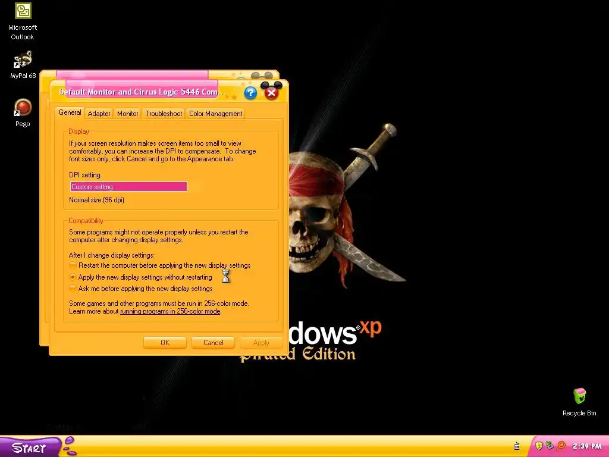
Task: Select the MyPal 68 raccoon shortcut
Action: [23, 65]
